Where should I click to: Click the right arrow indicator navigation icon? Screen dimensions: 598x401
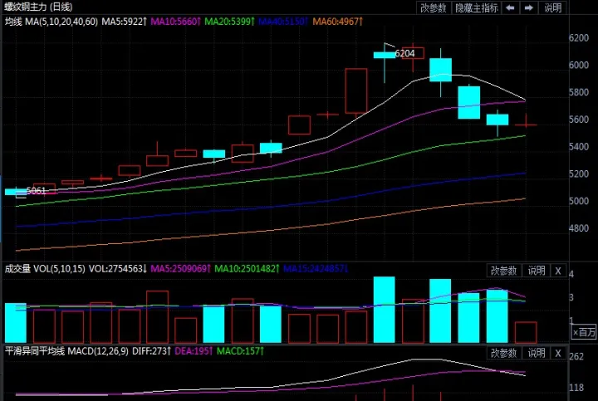tap(527, 7)
